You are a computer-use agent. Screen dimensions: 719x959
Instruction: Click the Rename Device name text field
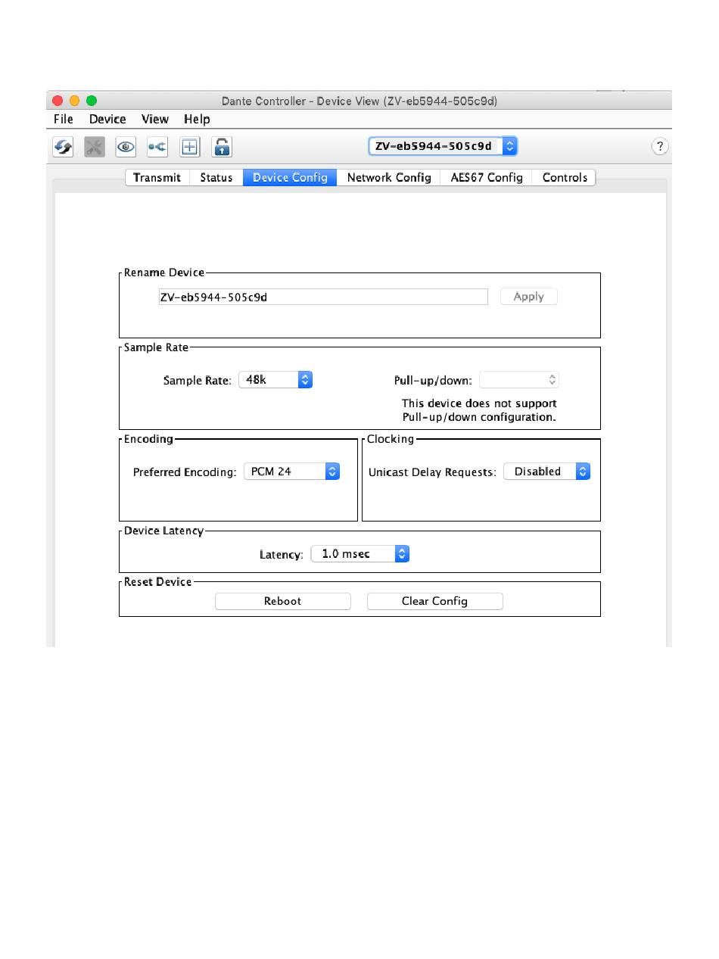pyautogui.click(x=323, y=297)
